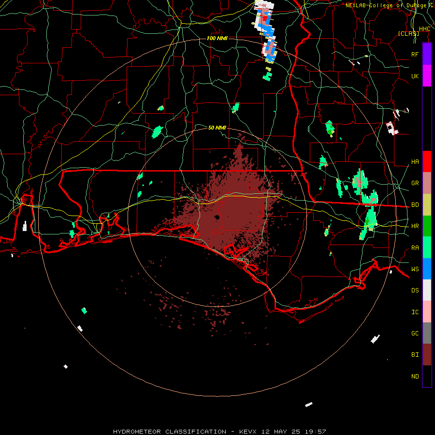
Task: Click the GC gray legend color block
Action: tap(427, 333)
